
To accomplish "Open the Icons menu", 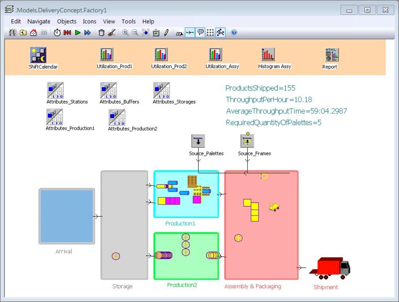I will click(x=89, y=22).
